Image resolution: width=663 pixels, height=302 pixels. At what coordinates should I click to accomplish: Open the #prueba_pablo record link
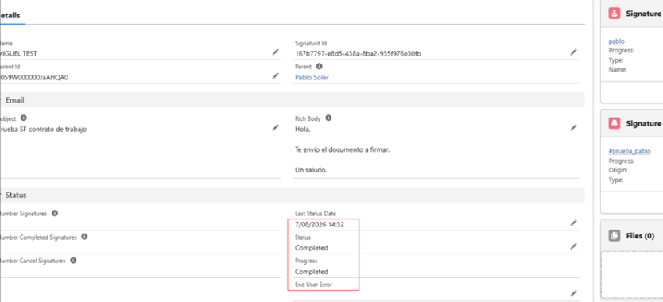[630, 151]
